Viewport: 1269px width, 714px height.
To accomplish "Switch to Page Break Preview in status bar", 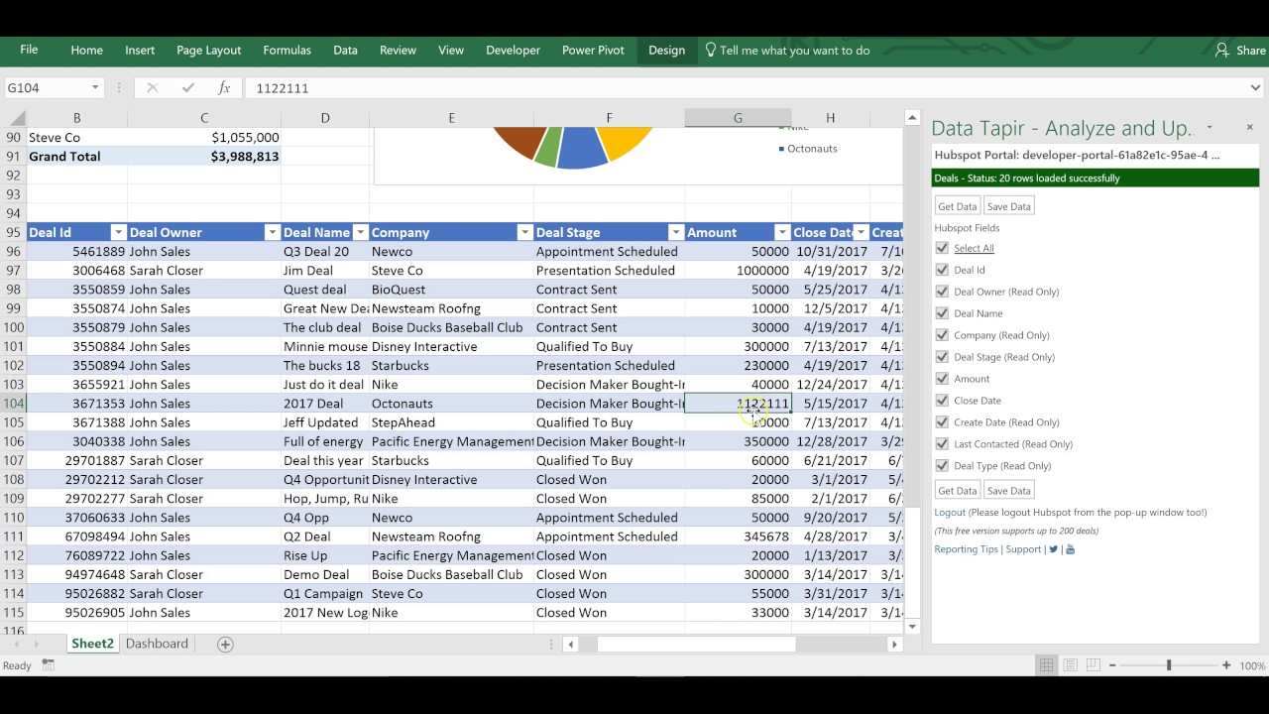I will click(x=1094, y=665).
